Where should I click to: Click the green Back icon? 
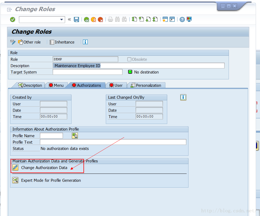(86, 20)
